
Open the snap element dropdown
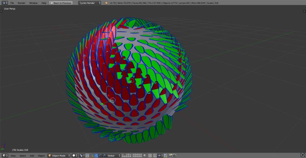click(160, 155)
